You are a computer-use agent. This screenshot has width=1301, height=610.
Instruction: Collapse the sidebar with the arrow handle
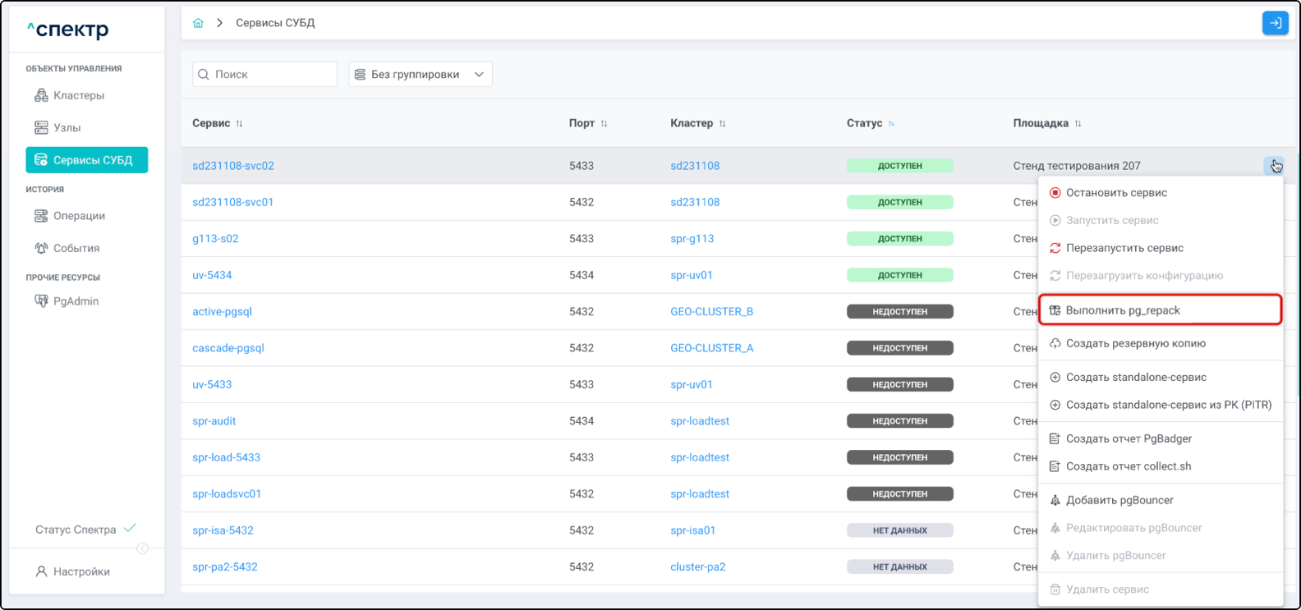click(142, 548)
